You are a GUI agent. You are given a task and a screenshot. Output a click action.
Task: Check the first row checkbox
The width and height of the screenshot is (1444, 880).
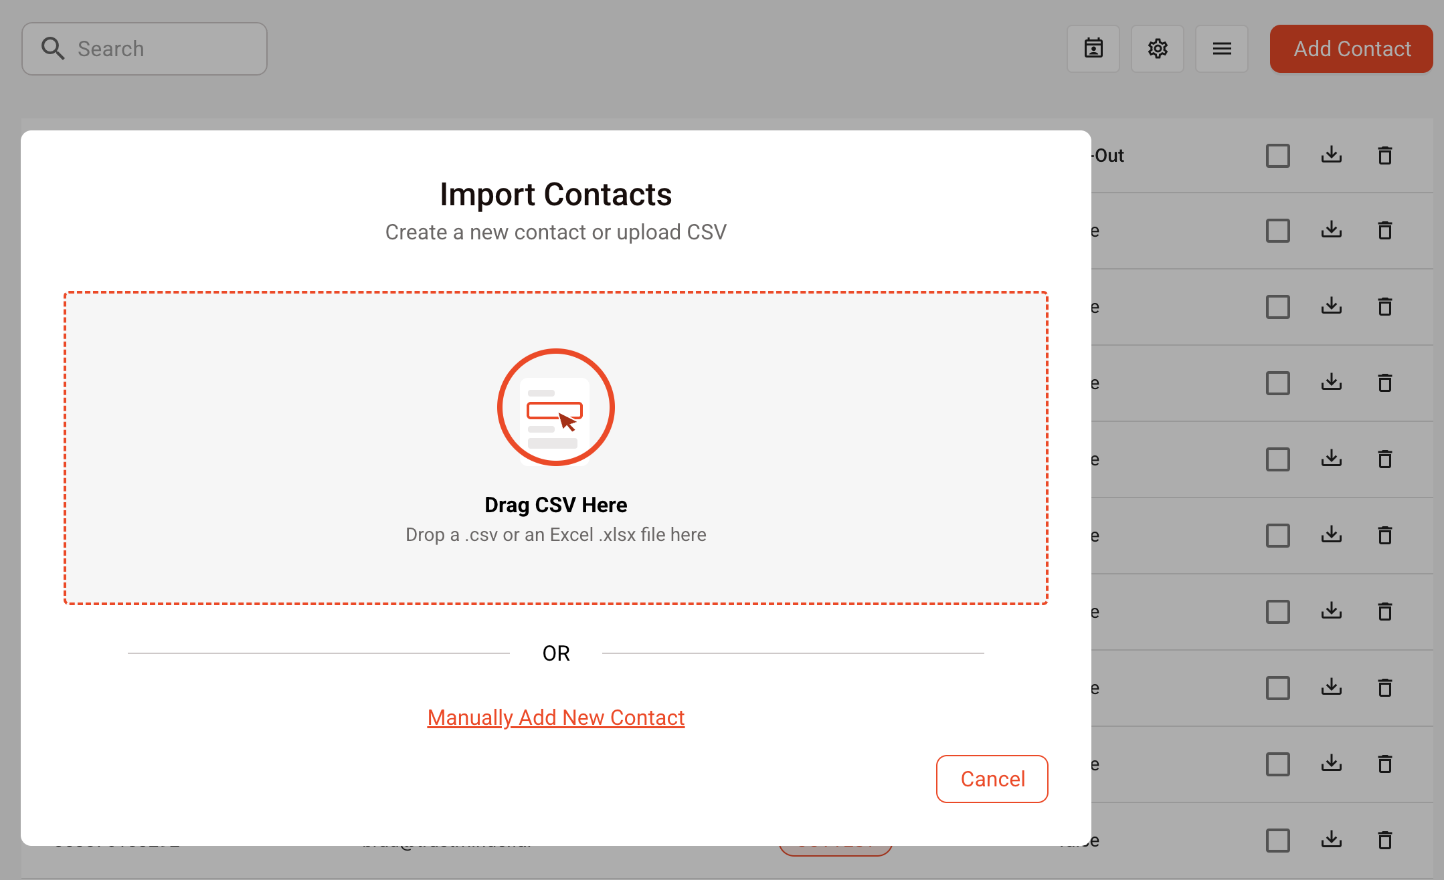tap(1278, 156)
